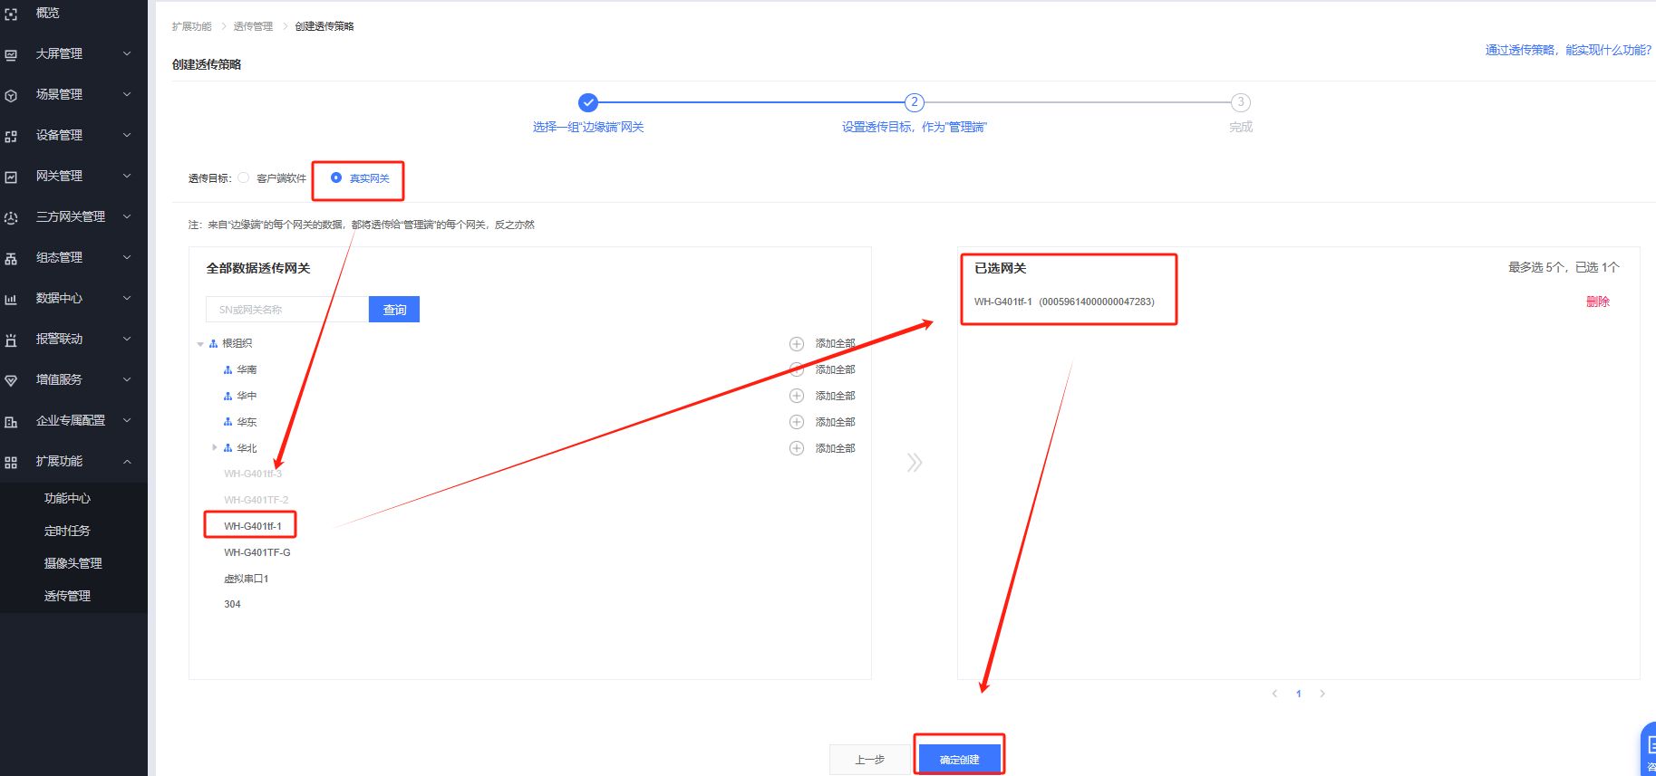Click the organization icon next to 根组织
The height and width of the screenshot is (776, 1656).
(x=214, y=344)
